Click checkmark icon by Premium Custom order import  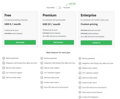click(42, 82)
